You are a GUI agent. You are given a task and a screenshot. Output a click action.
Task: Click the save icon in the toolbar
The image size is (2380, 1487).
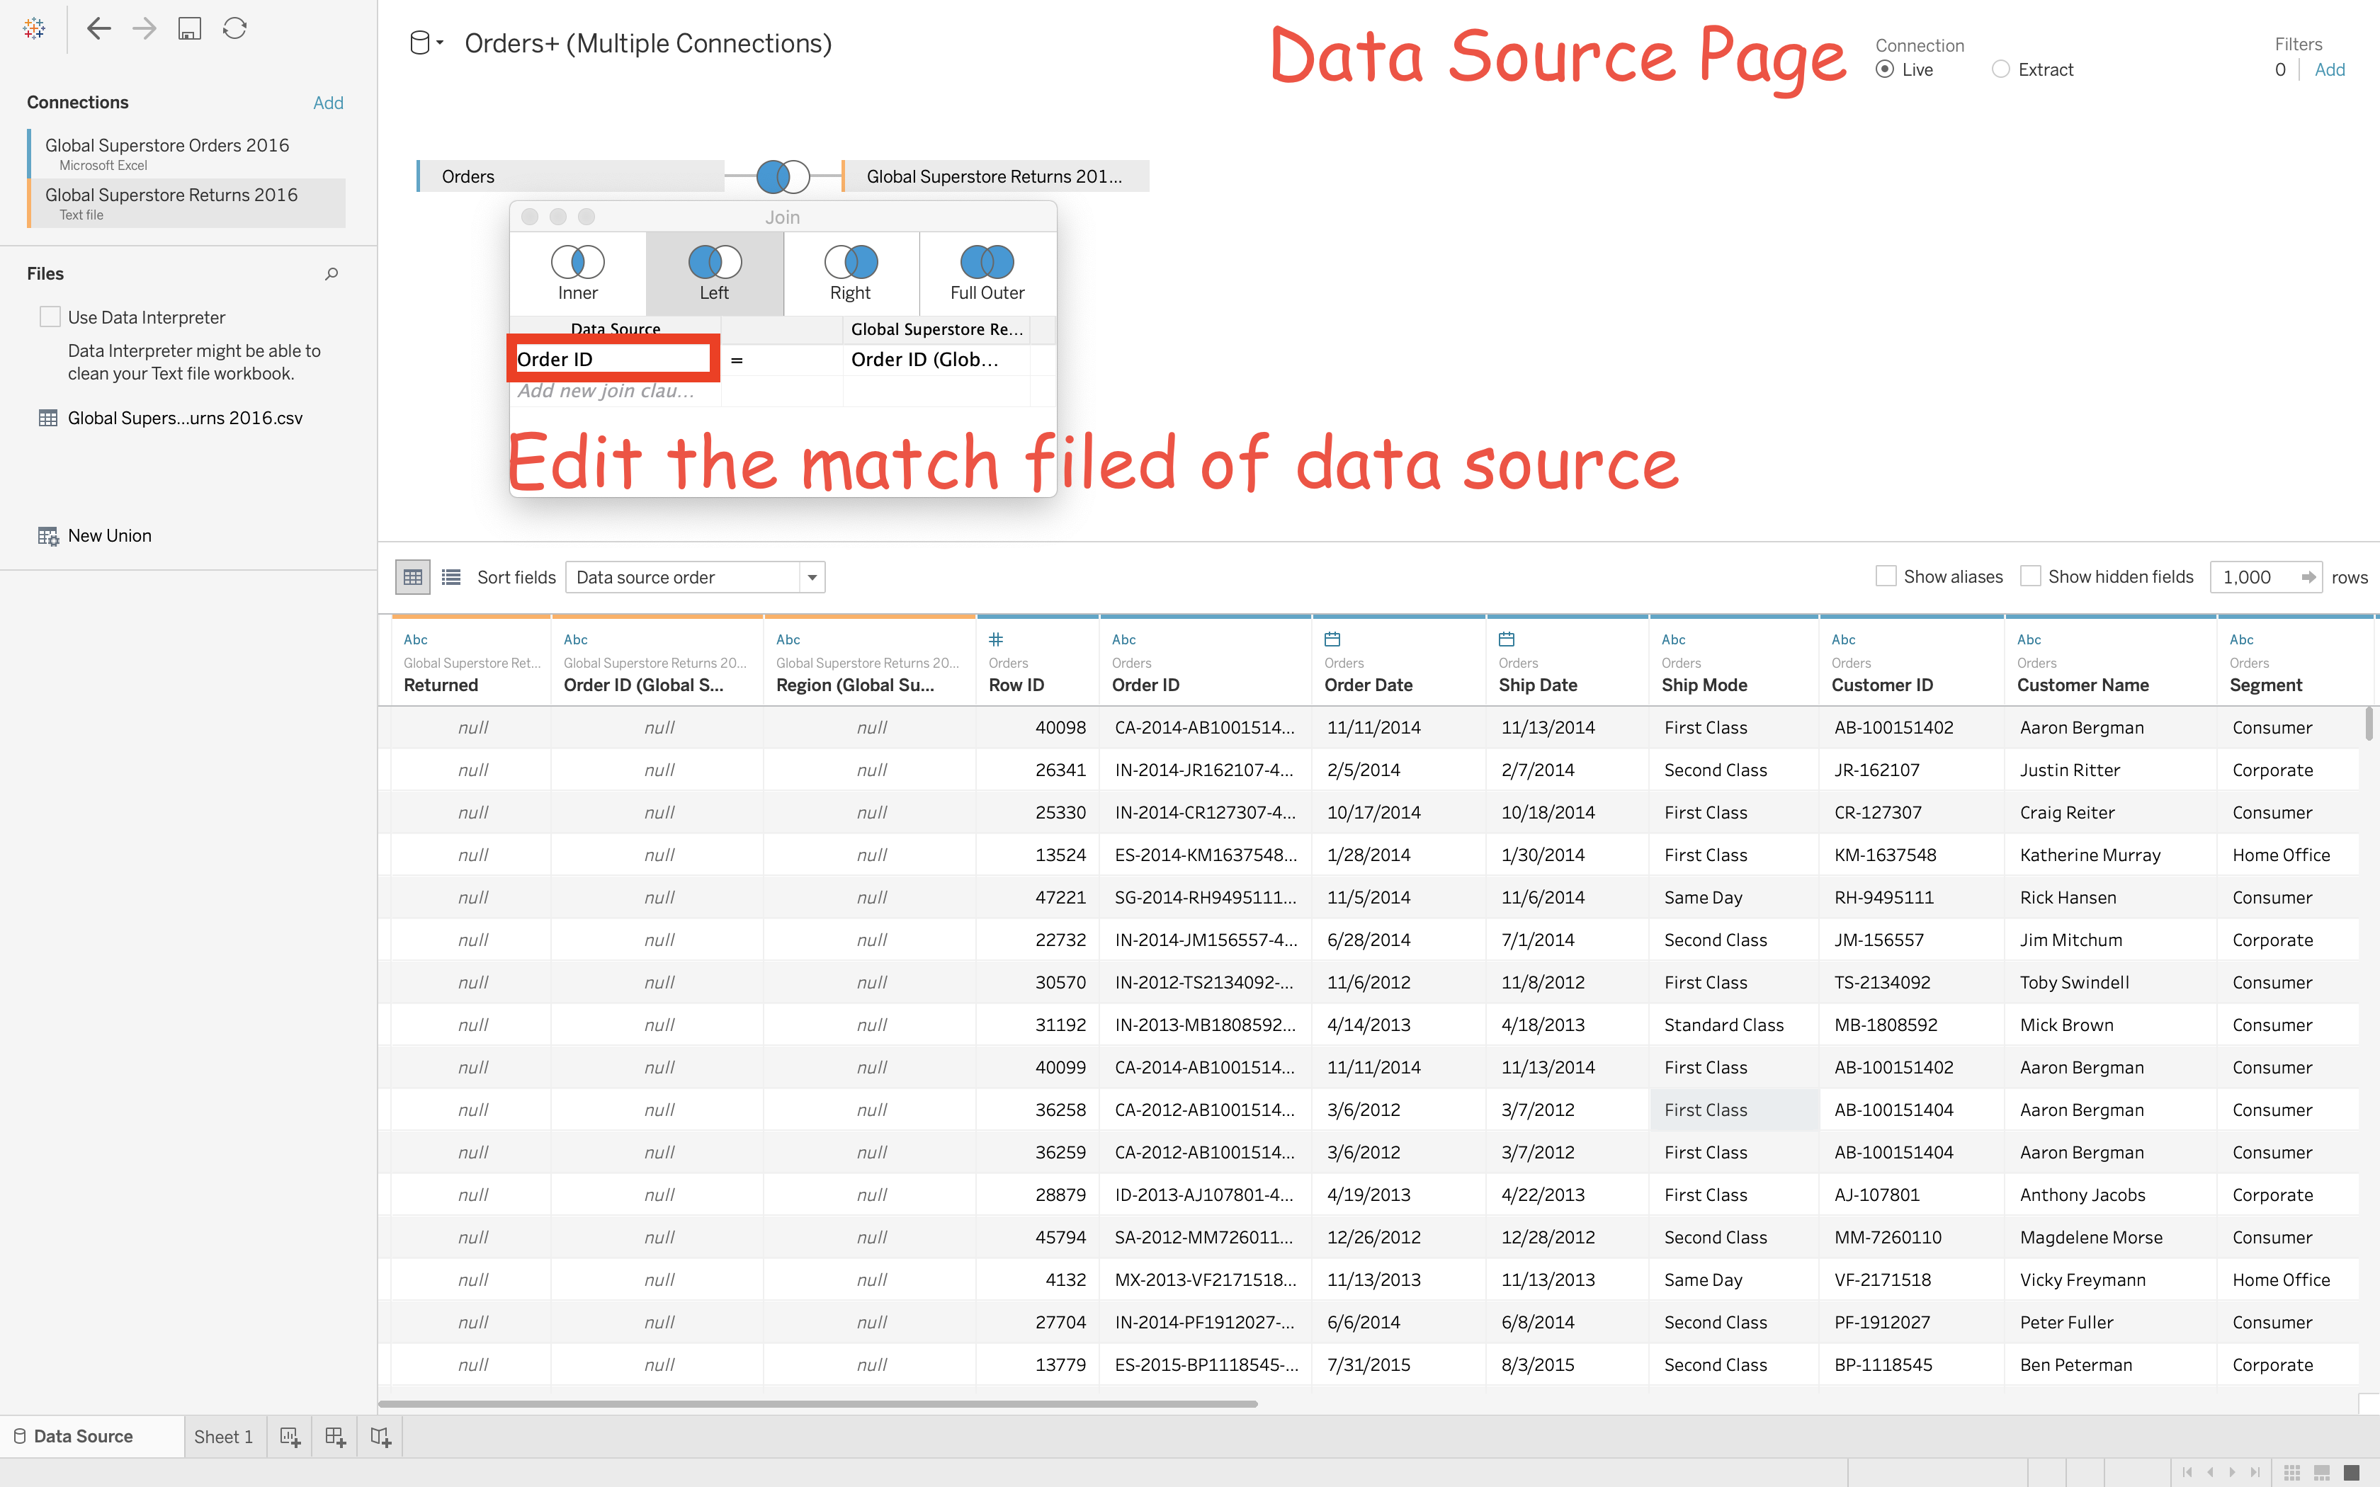tap(189, 28)
